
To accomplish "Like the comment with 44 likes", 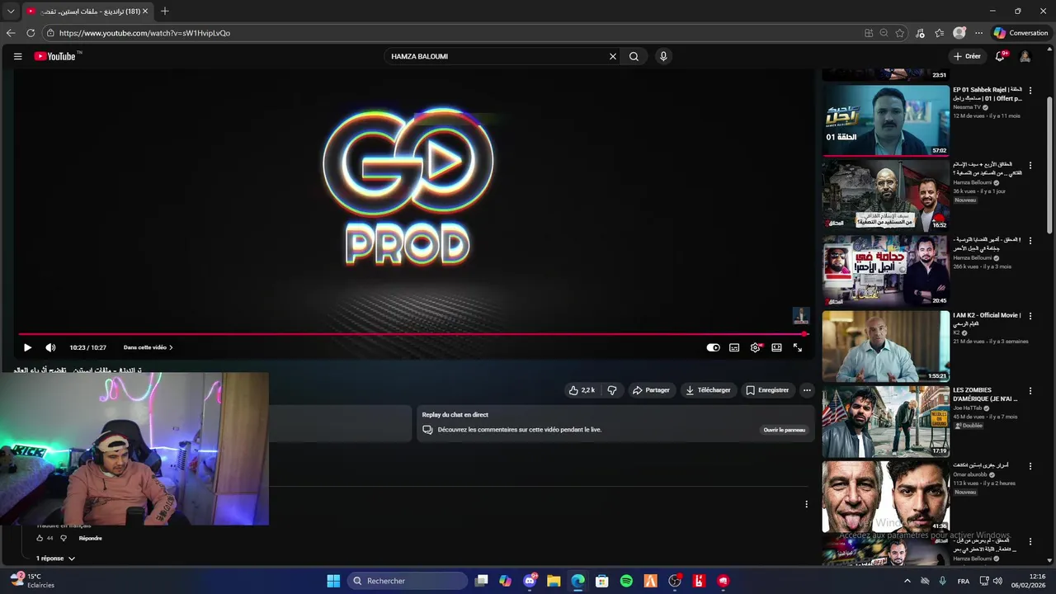I will [39, 539].
